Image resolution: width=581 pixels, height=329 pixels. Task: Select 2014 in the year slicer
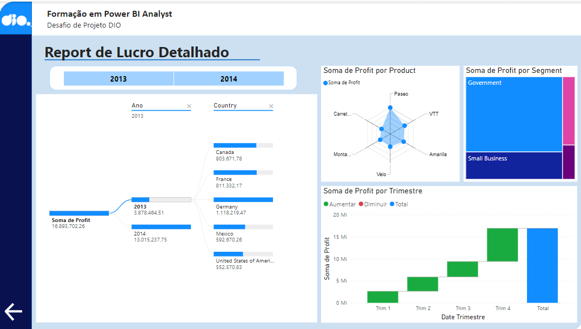(229, 78)
